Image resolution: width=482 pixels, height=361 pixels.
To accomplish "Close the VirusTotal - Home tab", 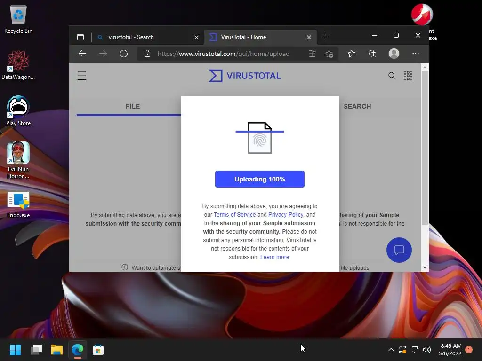I will pos(309,38).
